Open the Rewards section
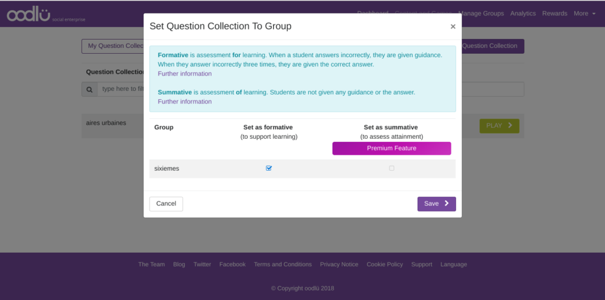Screen dimensions: 605x300 pyautogui.click(x=554, y=14)
